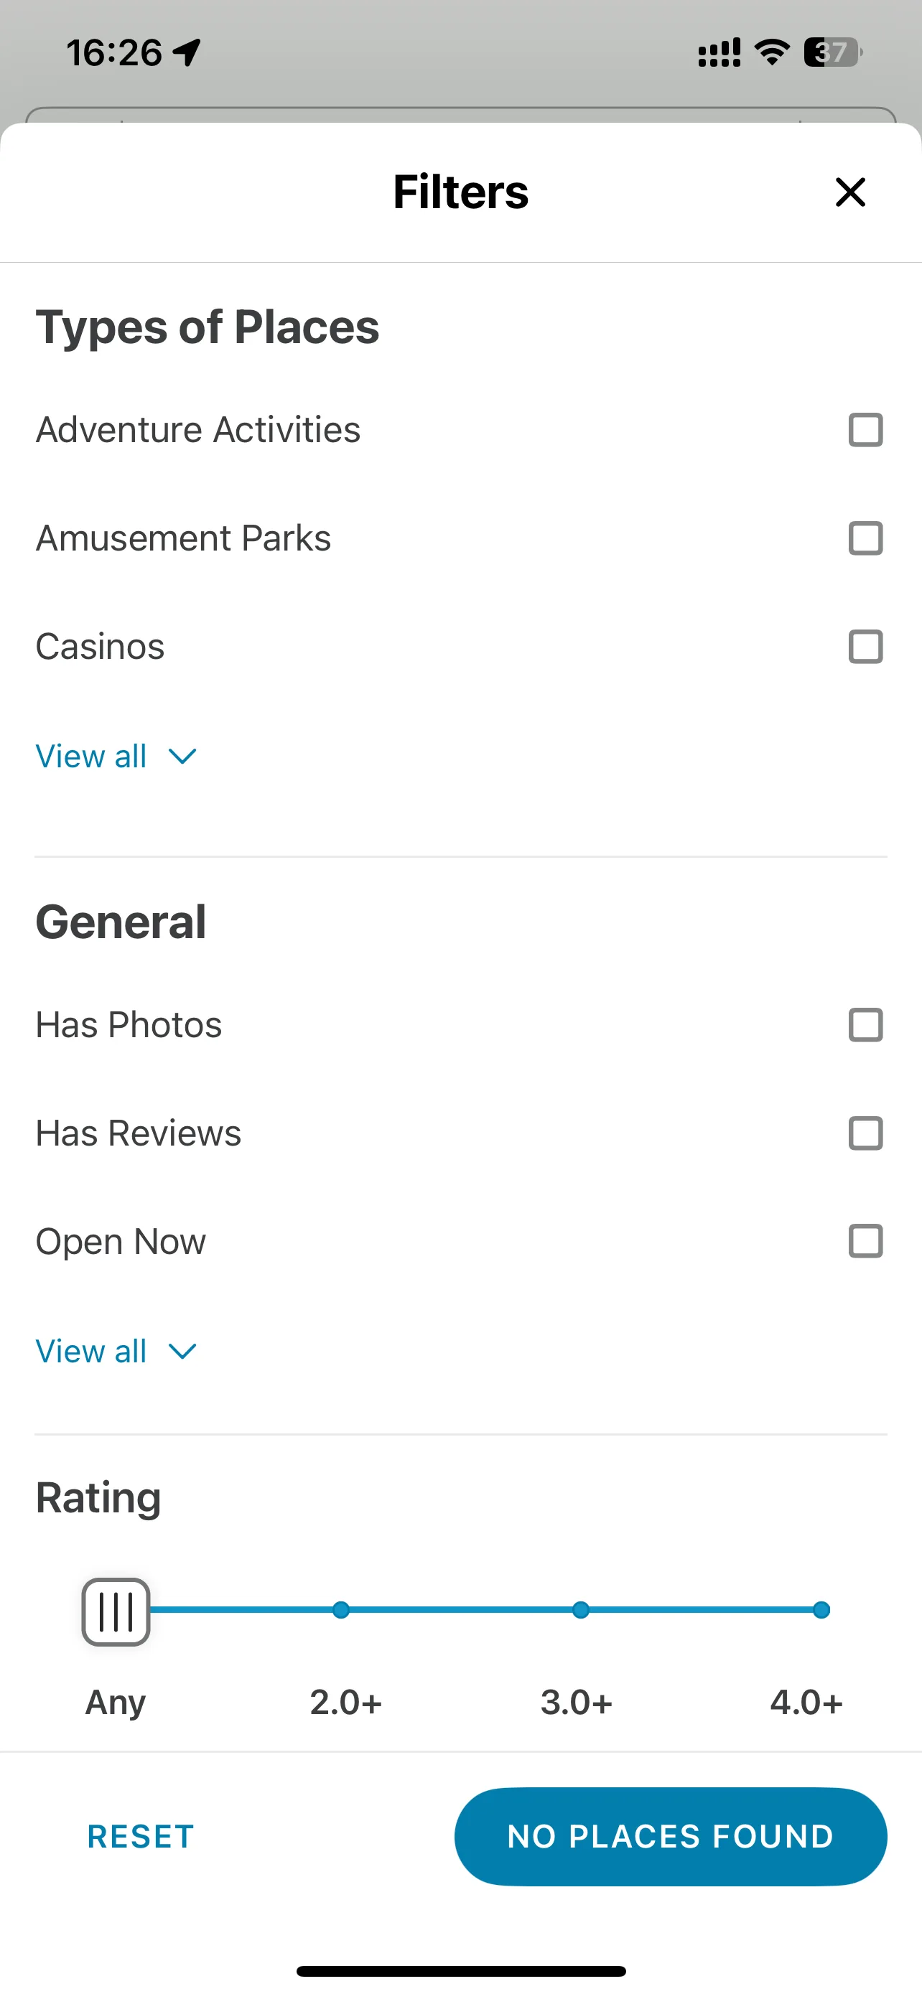Click the NO PLACES FOUND button
The width and height of the screenshot is (922, 1994).
click(x=671, y=1837)
